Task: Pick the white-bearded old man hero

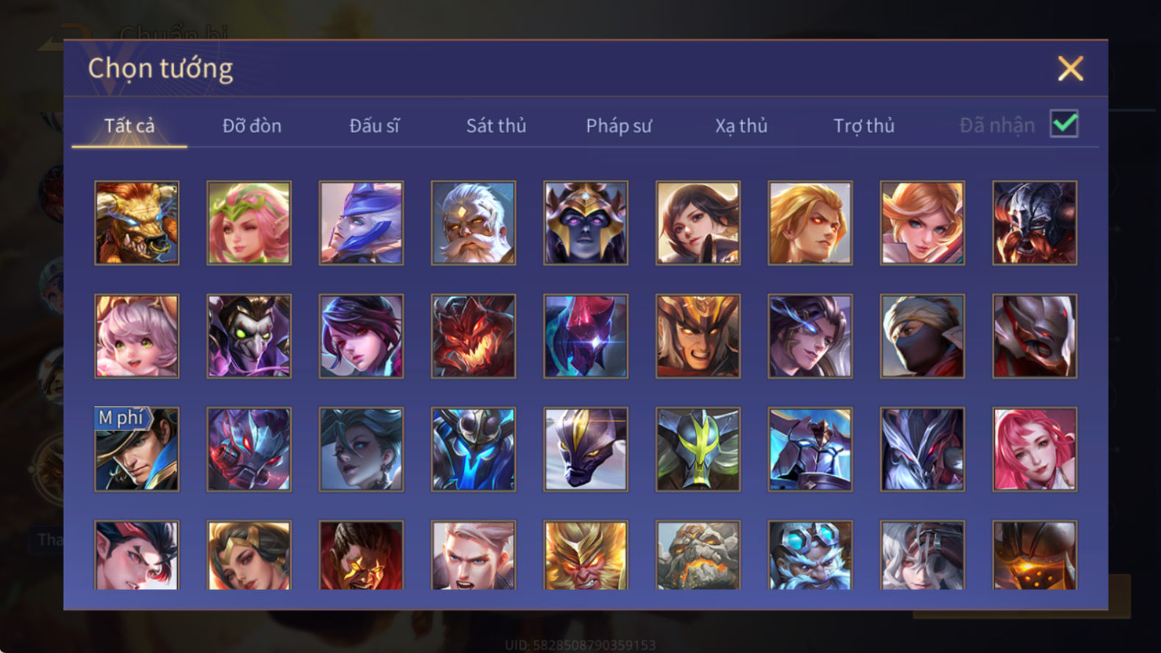Action: [473, 223]
